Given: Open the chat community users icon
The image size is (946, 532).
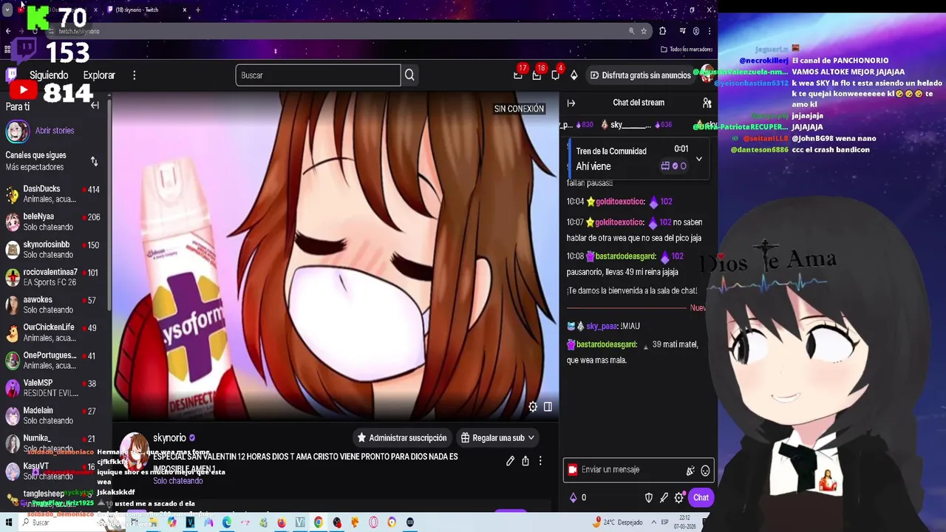Looking at the screenshot, I should [x=707, y=103].
